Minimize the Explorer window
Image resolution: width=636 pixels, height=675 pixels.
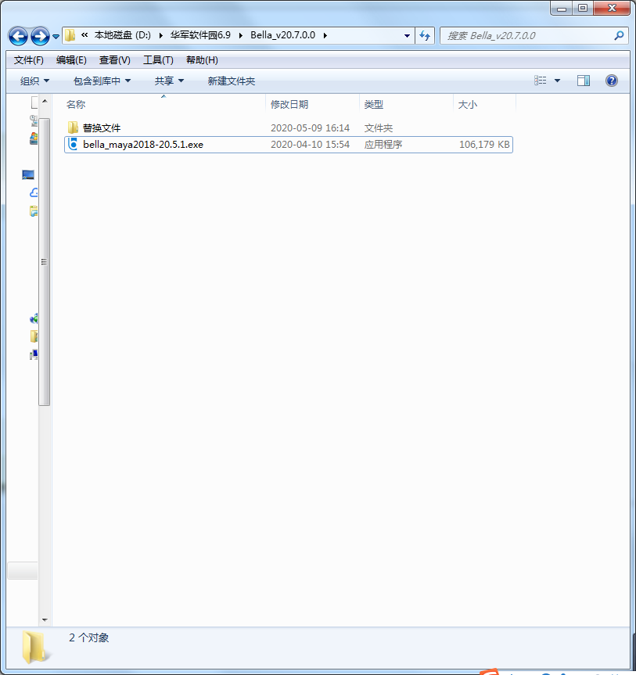[x=562, y=8]
